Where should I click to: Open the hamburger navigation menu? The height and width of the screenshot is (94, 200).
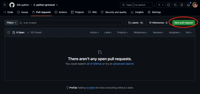pyautogui.click(x=5, y=5)
